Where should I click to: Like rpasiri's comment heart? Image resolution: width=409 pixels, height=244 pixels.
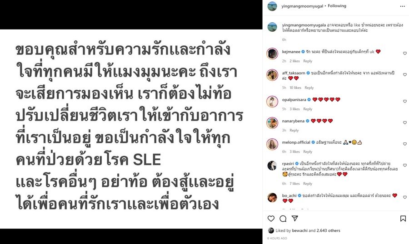405,166
